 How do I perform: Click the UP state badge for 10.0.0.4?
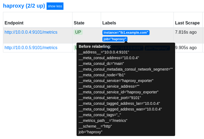pos(78,32)
